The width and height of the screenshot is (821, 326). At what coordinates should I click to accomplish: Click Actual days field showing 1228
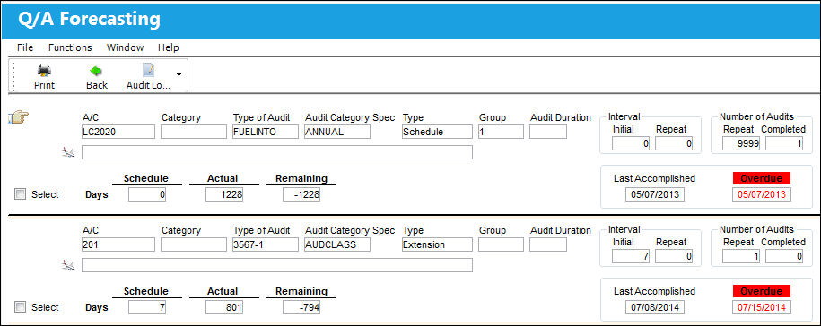click(224, 195)
